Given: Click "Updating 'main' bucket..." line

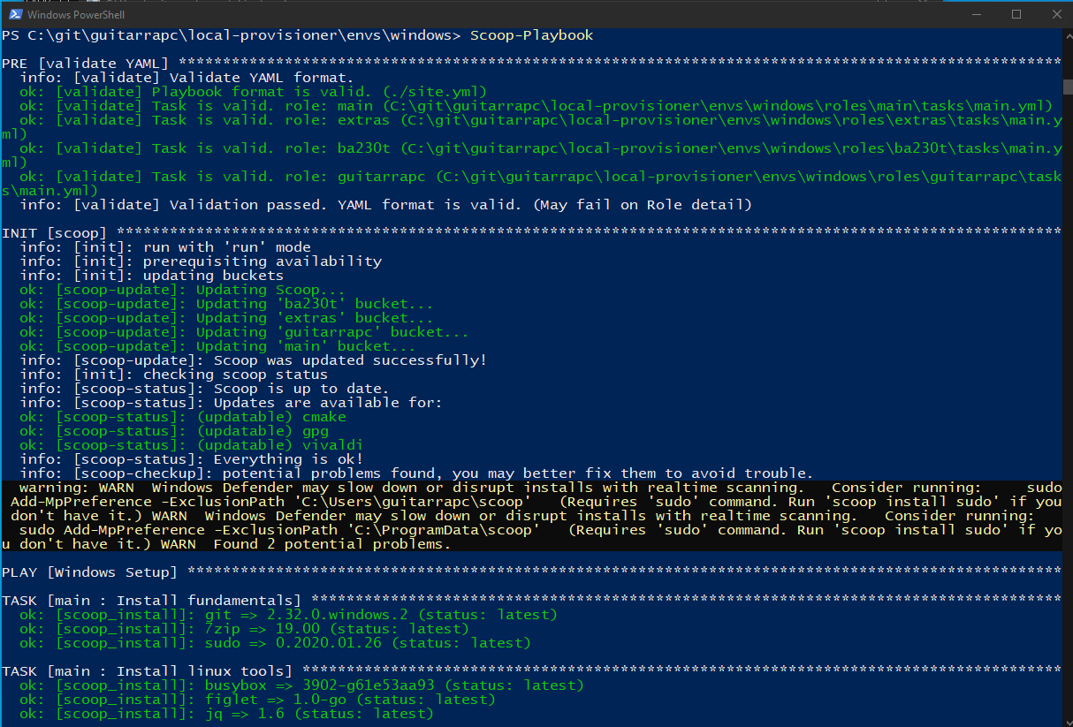Looking at the screenshot, I should [217, 346].
